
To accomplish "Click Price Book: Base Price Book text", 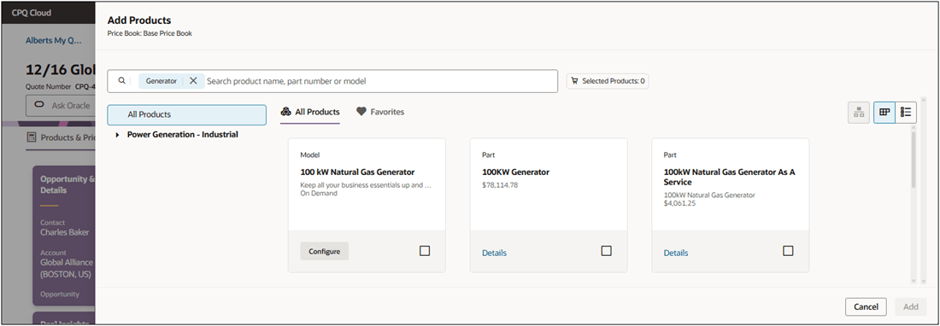I will [x=150, y=33].
